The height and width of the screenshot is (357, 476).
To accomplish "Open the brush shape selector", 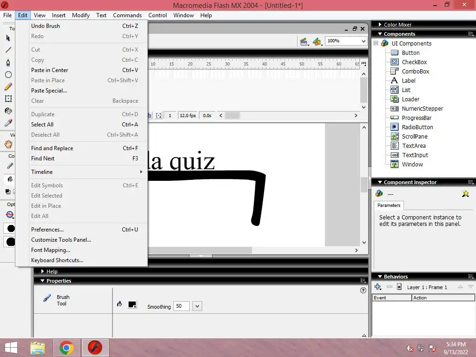I will coord(10,242).
